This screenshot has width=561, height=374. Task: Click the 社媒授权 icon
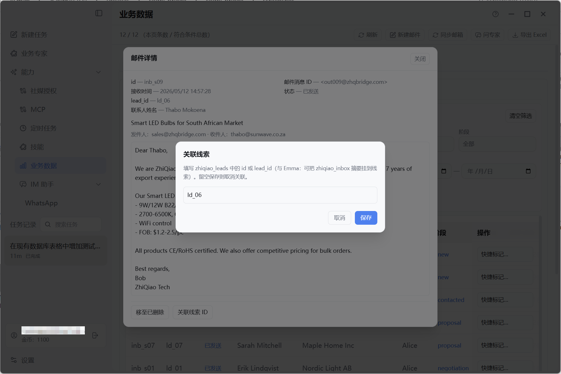[x=23, y=91]
